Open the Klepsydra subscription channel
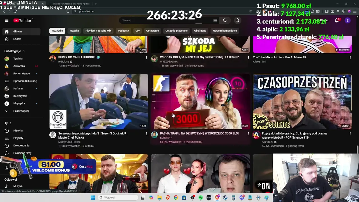Image resolution: width=359 pixels, height=202 pixels. 22,103
